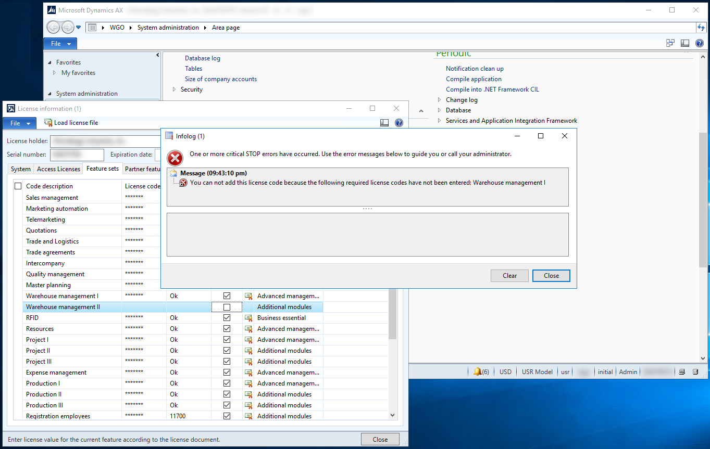Open the Database log link
Viewport: 710px width, 449px height.
[x=203, y=58]
